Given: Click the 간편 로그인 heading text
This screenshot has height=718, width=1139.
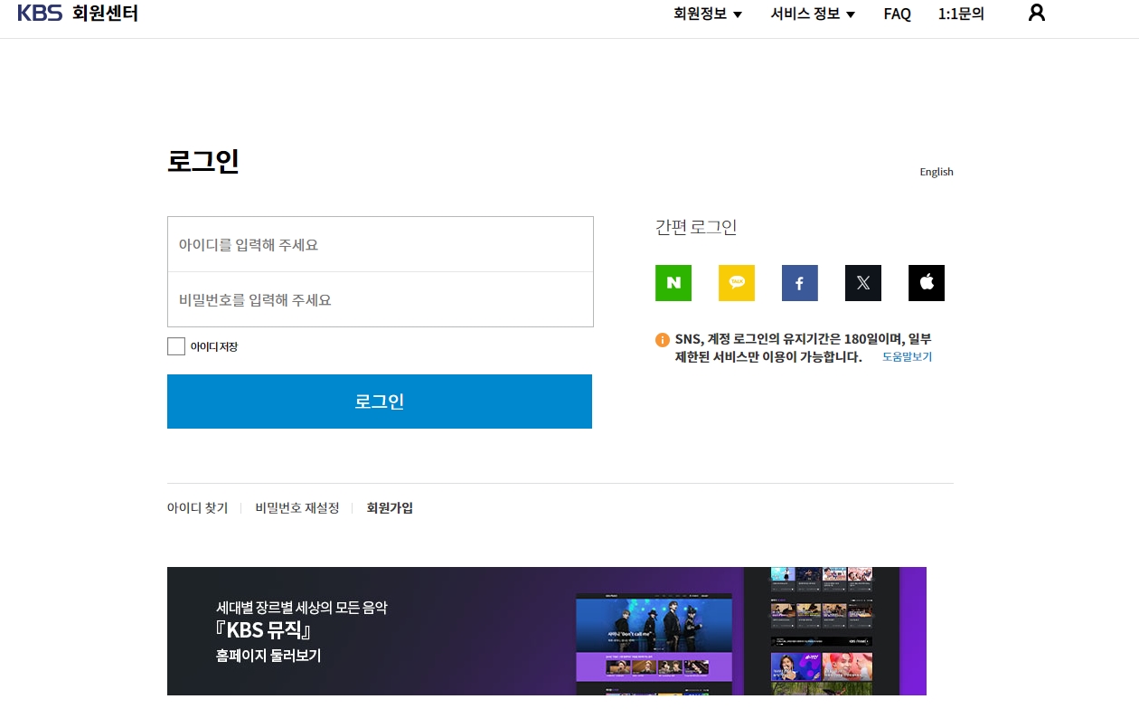Looking at the screenshot, I should (x=696, y=227).
